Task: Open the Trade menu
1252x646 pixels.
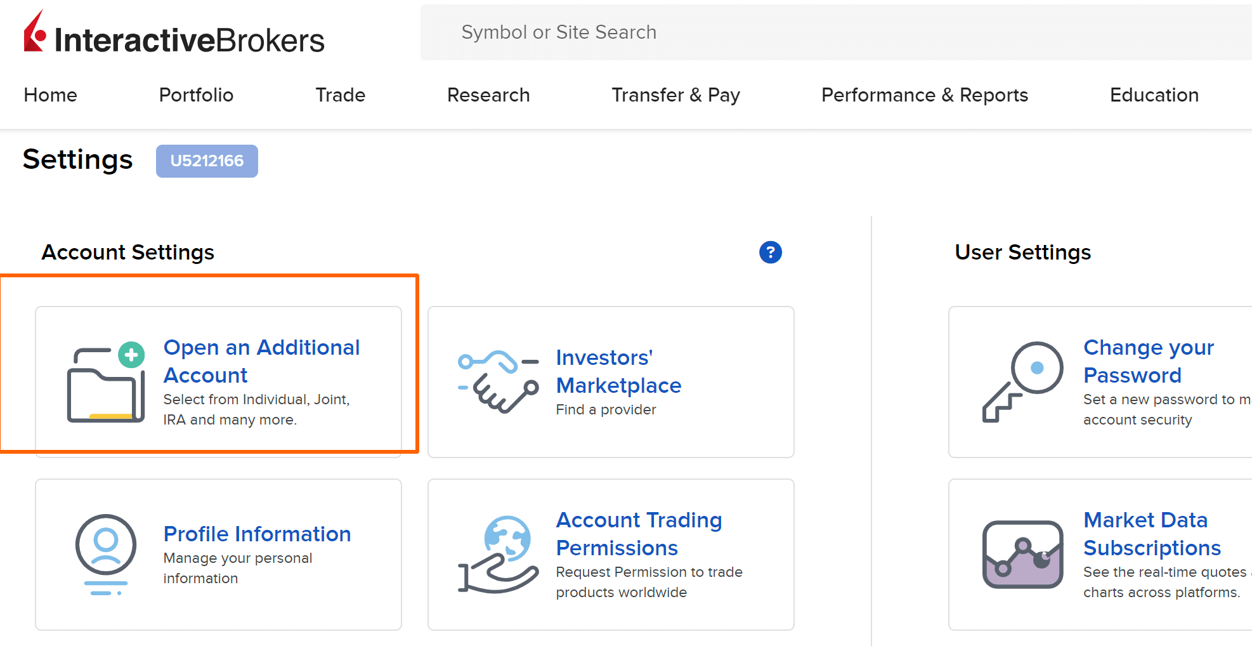Action: [341, 95]
